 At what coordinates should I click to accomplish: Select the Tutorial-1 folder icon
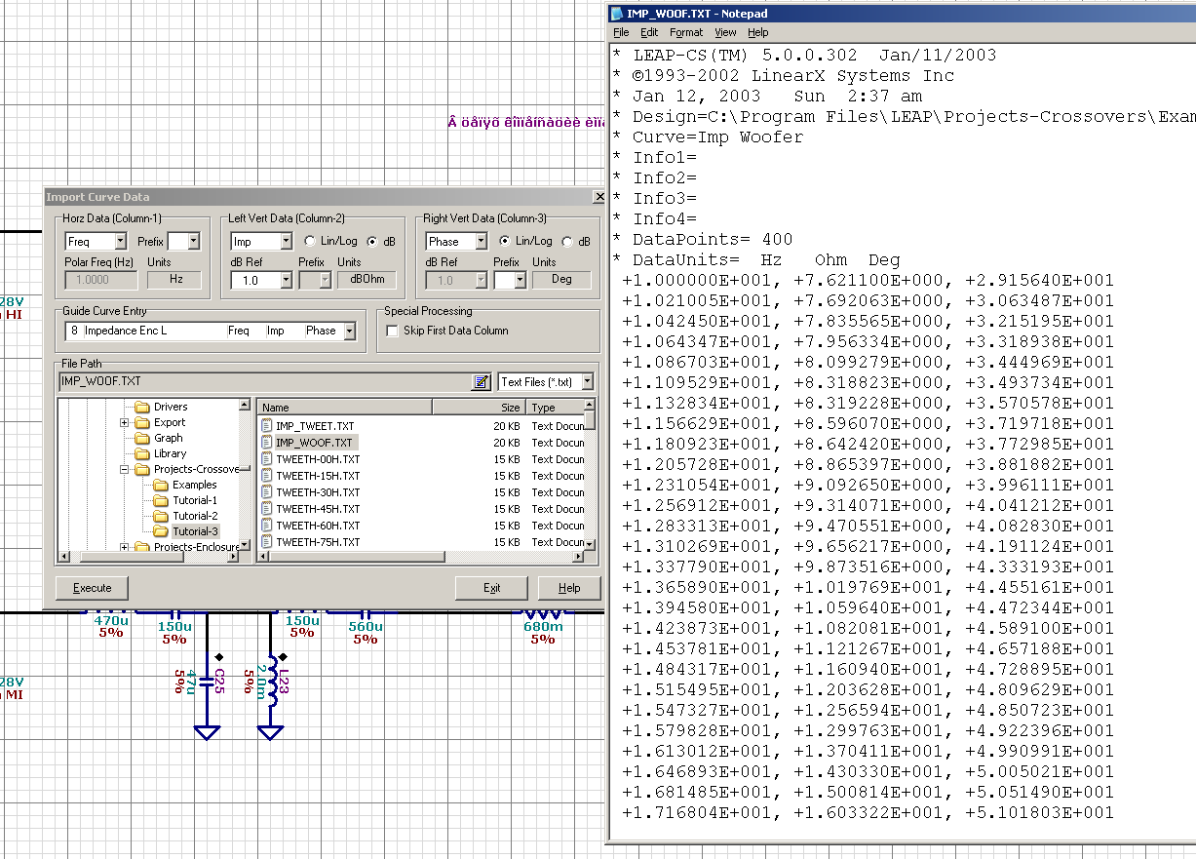coord(160,500)
